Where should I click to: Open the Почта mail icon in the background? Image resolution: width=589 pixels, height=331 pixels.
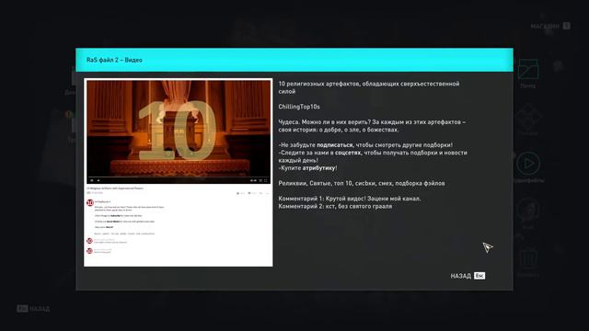[x=527, y=70]
